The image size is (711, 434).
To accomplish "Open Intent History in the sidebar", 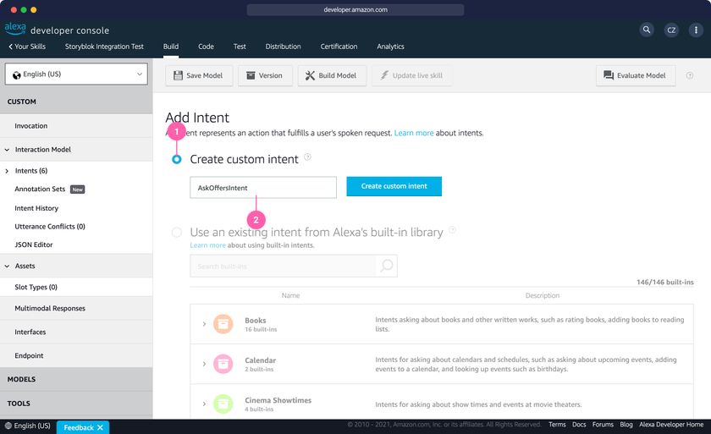I will 36,208.
